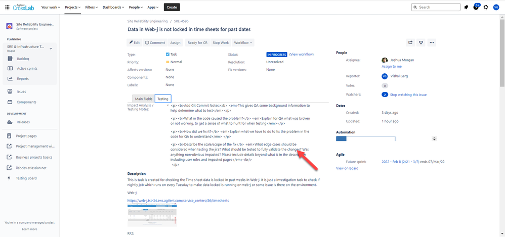Click the Edit pencil button
Screen dimensions: 505x237
pos(134,42)
